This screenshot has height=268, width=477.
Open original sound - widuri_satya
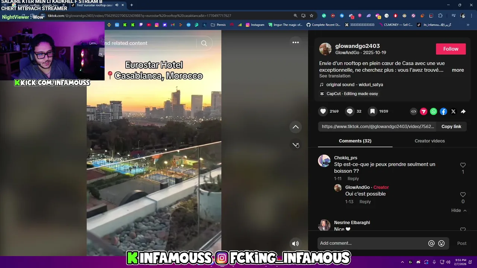pyautogui.click(x=354, y=84)
